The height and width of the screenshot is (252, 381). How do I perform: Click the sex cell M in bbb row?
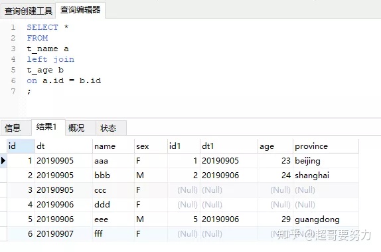coord(151,176)
